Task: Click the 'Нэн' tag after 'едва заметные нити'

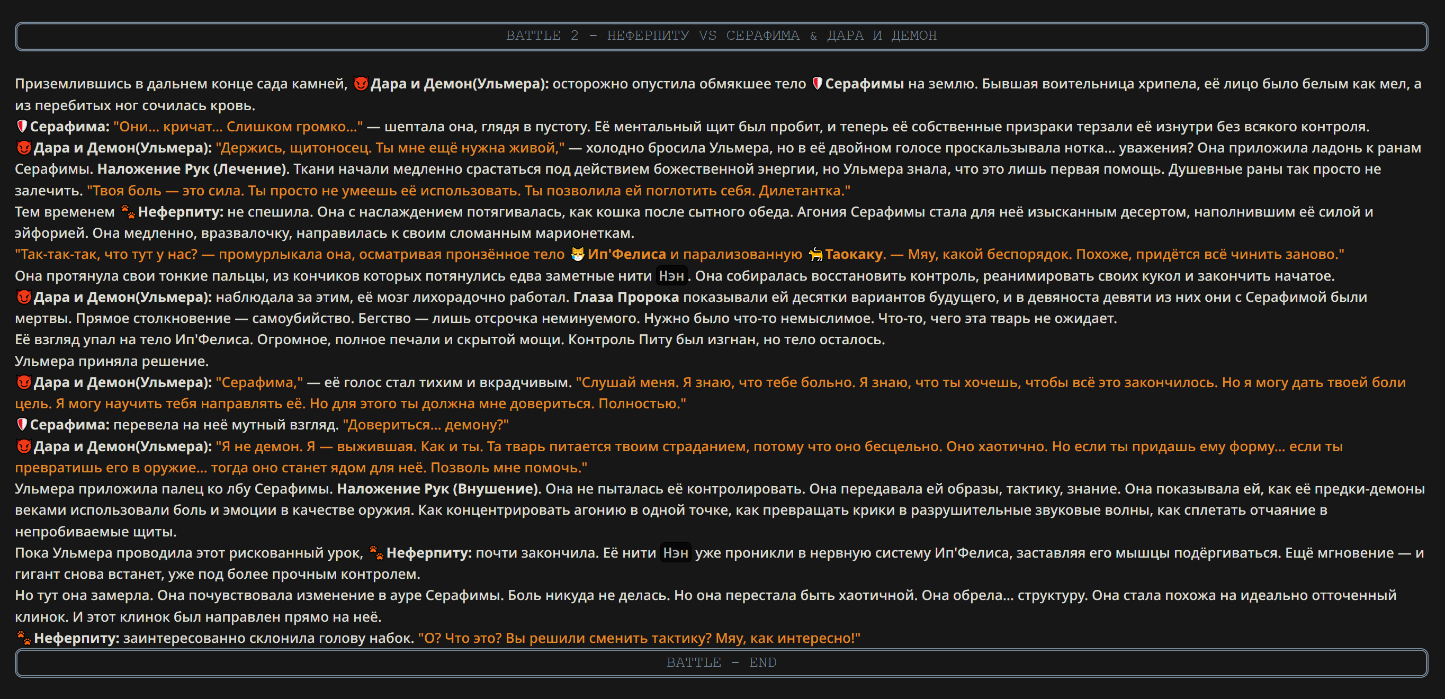Action: point(671,275)
